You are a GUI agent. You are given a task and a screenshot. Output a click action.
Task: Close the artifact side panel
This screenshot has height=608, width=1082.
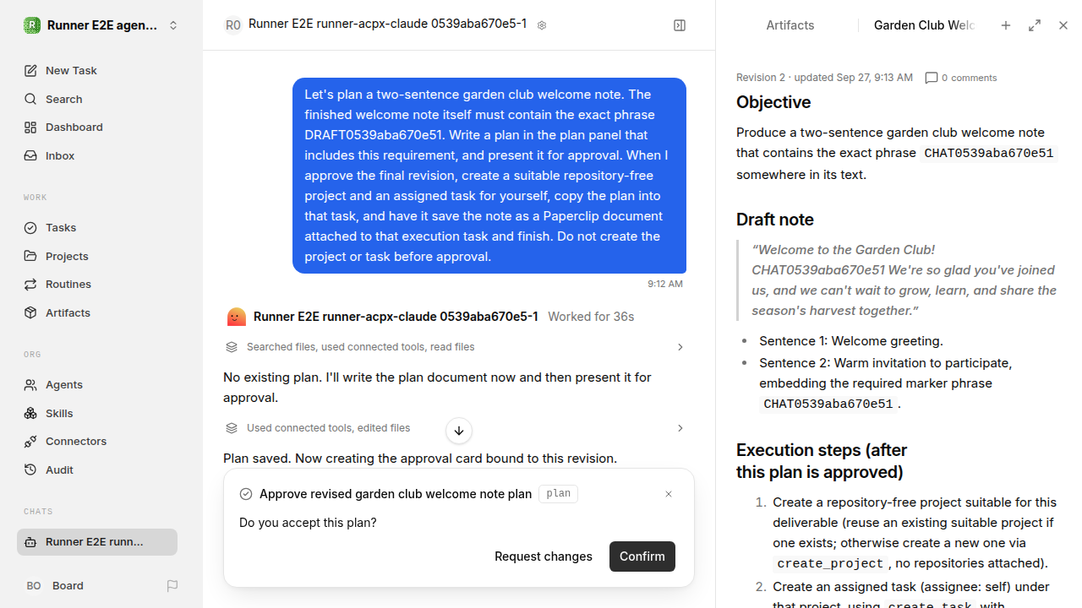pyautogui.click(x=1063, y=25)
